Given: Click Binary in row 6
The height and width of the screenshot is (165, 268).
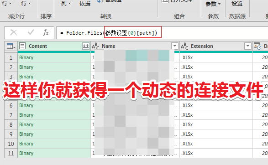Looking at the screenshot, I should (26, 105).
